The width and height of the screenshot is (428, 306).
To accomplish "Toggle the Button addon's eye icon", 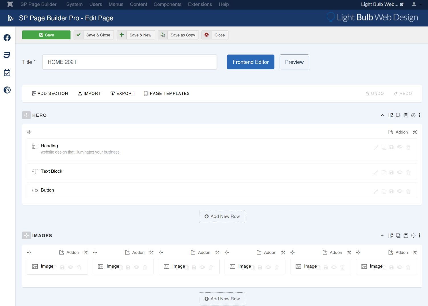I will pos(400,191).
